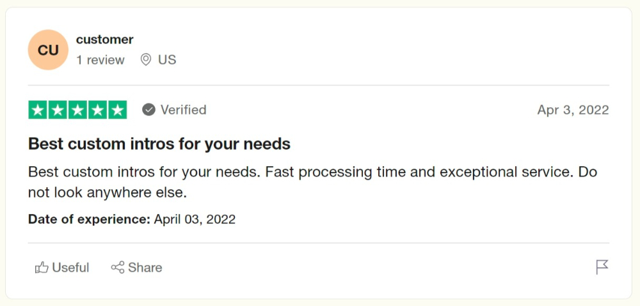Click the Apr 3, 2022 review date
Image resolution: width=640 pixels, height=306 pixels.
pyautogui.click(x=573, y=110)
